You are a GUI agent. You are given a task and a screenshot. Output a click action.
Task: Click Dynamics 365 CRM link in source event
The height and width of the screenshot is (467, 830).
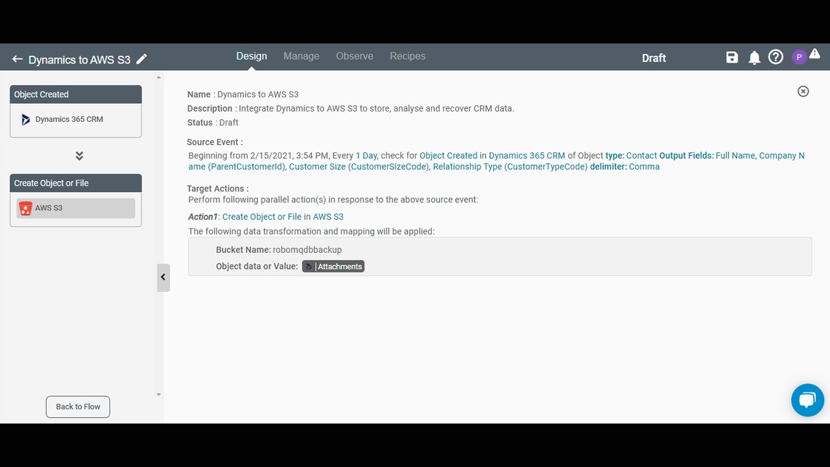[527, 156]
